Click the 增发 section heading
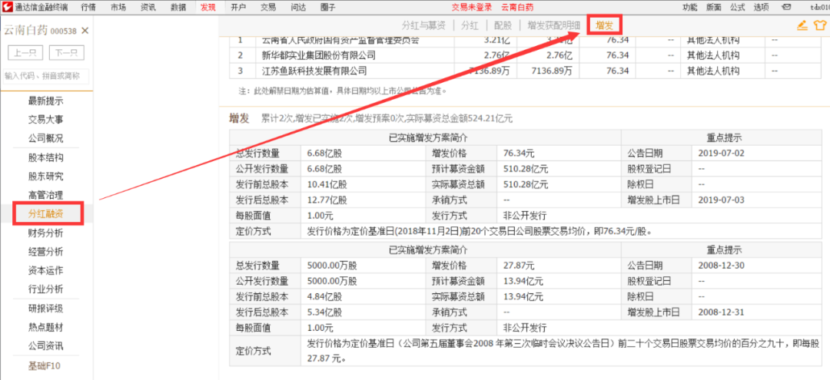Screen dimensions: 830x380 pyautogui.click(x=239, y=118)
